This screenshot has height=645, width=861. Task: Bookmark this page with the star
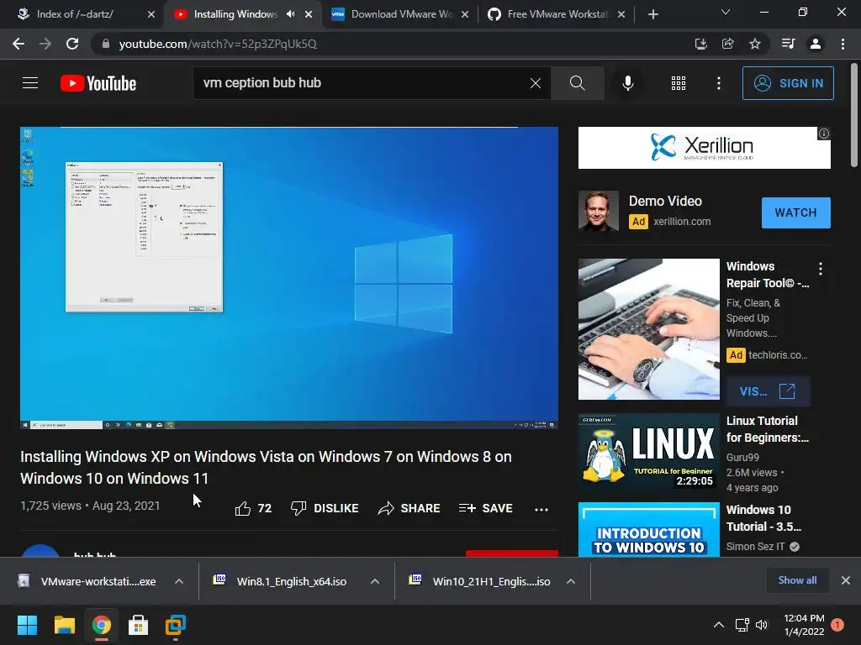coord(755,44)
